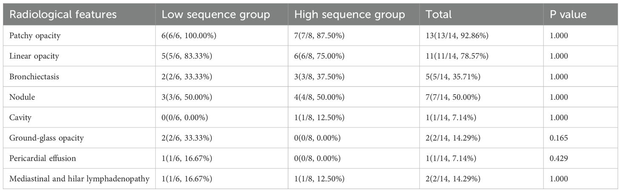Viewport: 621px width, 192px height.
Task: Click the 0.165 P value cell
Action: pyautogui.click(x=559, y=138)
